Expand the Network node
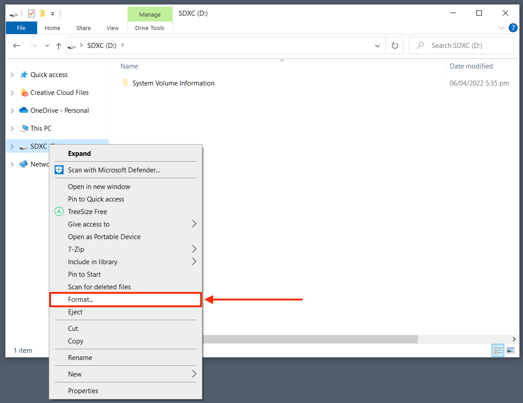This screenshot has height=403, width=523. coord(13,164)
